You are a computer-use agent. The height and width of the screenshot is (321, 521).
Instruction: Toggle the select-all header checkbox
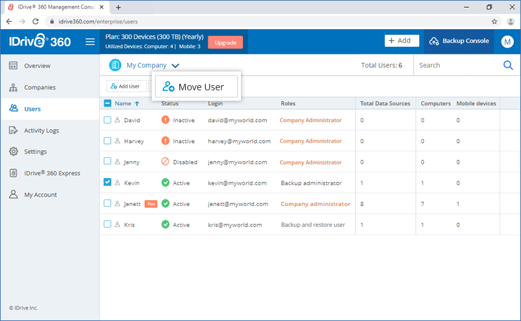coord(107,103)
